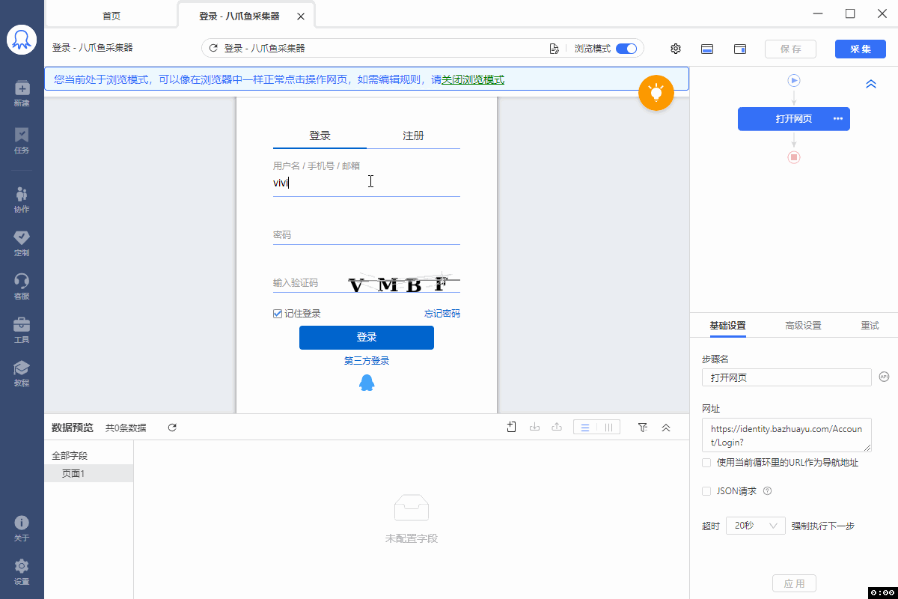The image size is (898, 599).
Task: Open the 高级设置 tab
Action: coord(803,326)
